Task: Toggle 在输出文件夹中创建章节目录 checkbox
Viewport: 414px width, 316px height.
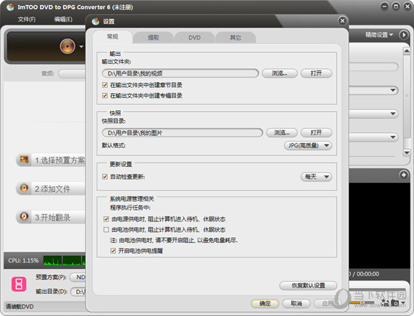Action: 105,85
